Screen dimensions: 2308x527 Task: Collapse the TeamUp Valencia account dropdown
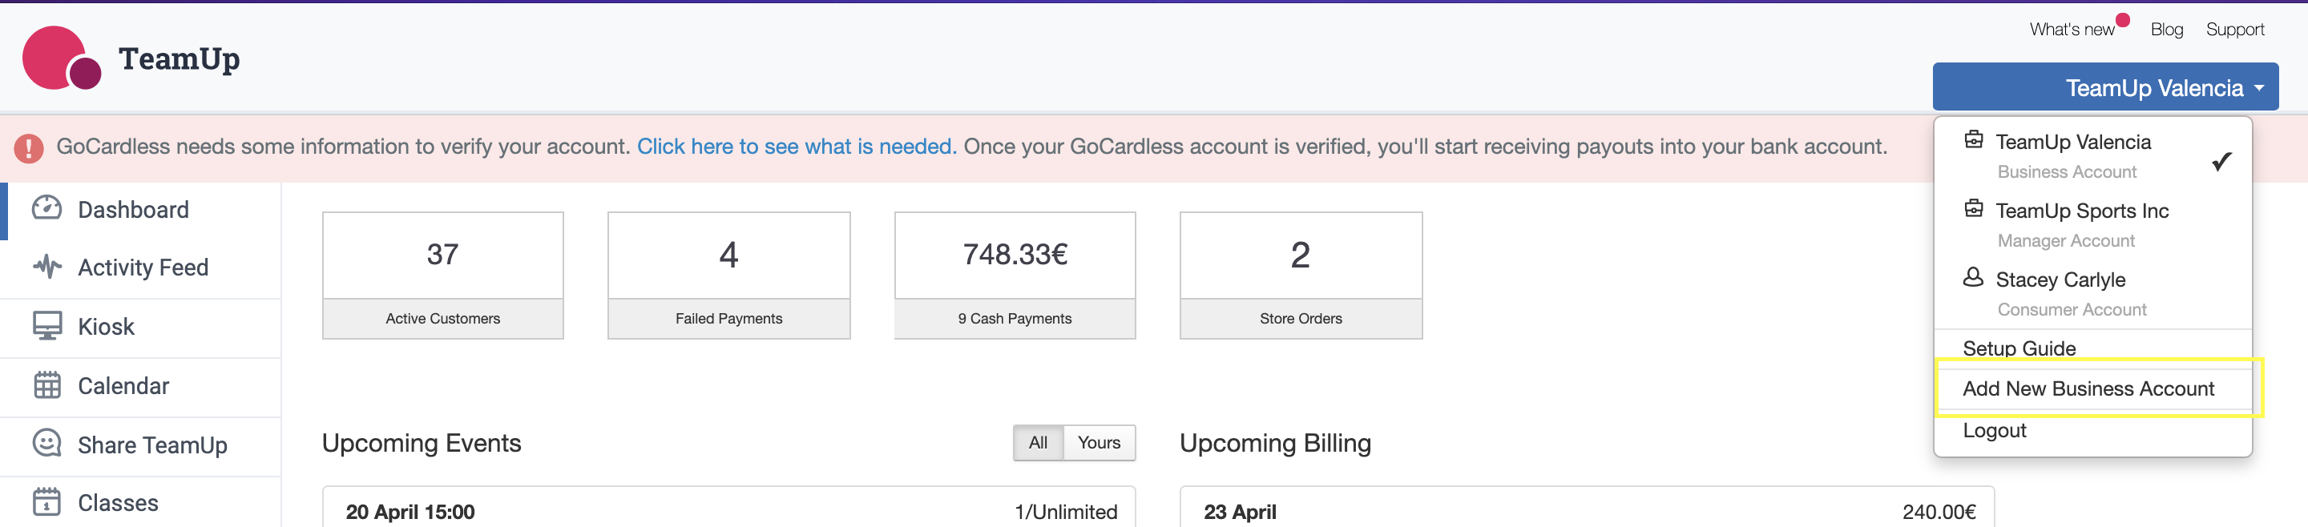(2104, 87)
